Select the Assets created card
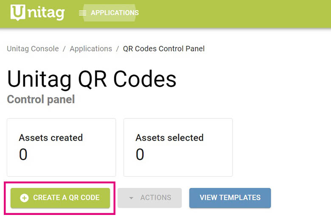331x220 pixels. [x=62, y=147]
